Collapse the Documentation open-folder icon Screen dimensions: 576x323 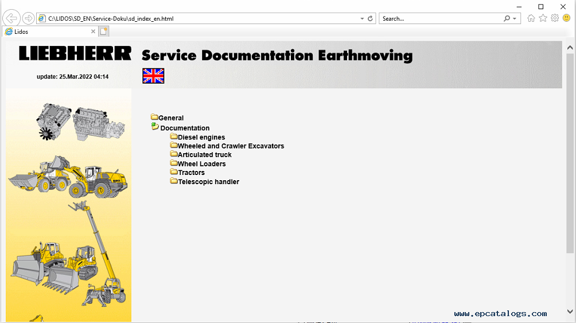click(x=155, y=127)
